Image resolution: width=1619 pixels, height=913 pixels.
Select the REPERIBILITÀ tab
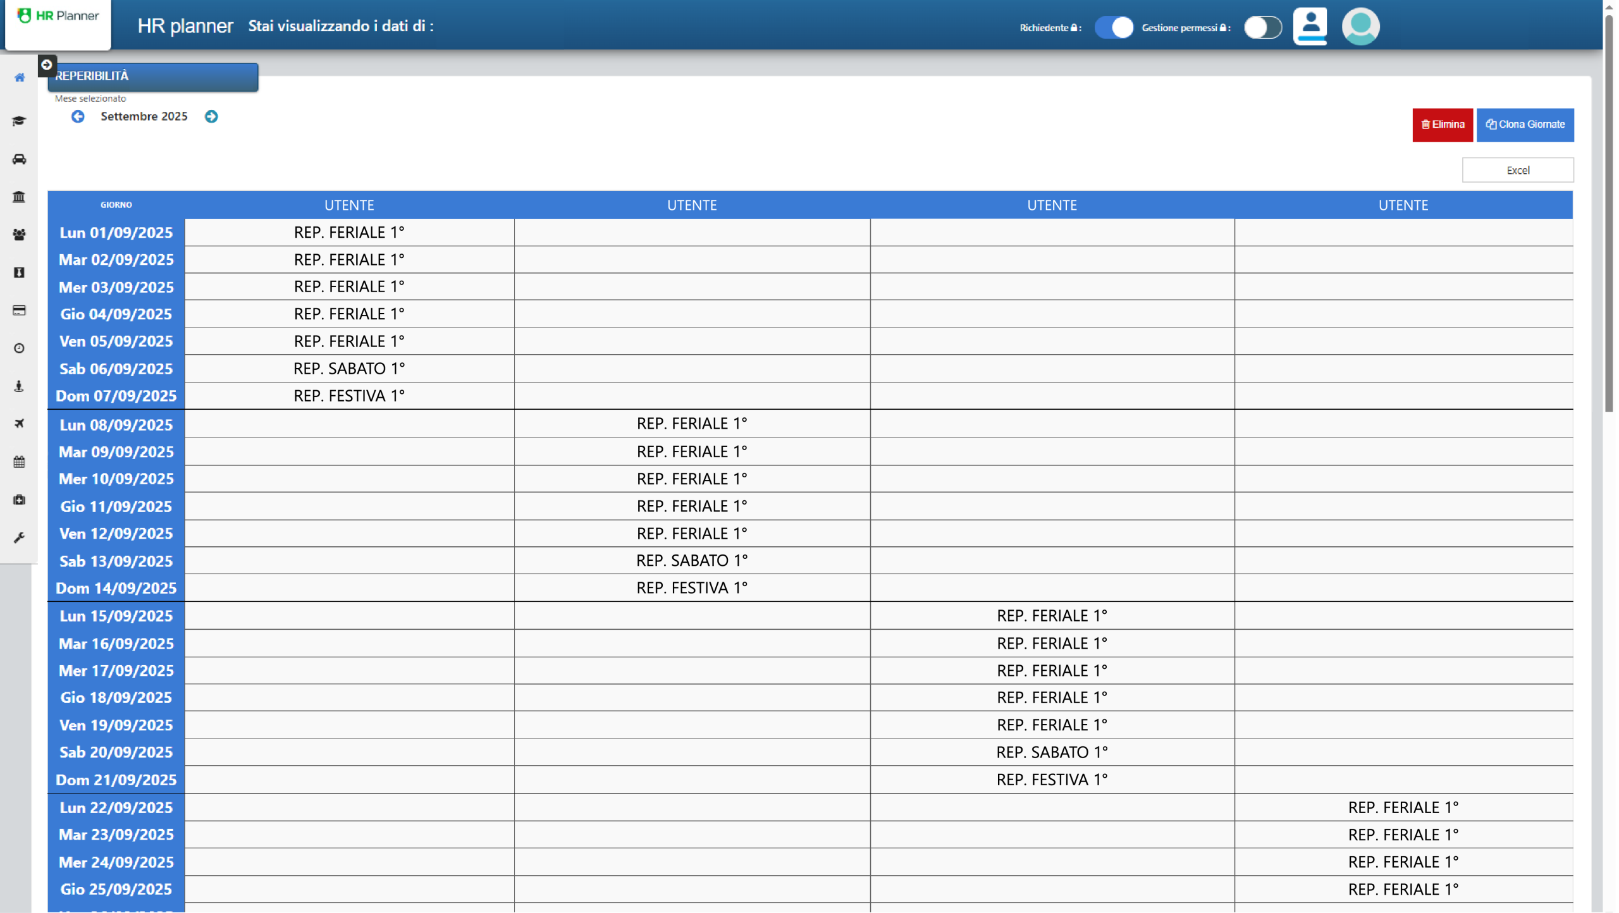[153, 77]
